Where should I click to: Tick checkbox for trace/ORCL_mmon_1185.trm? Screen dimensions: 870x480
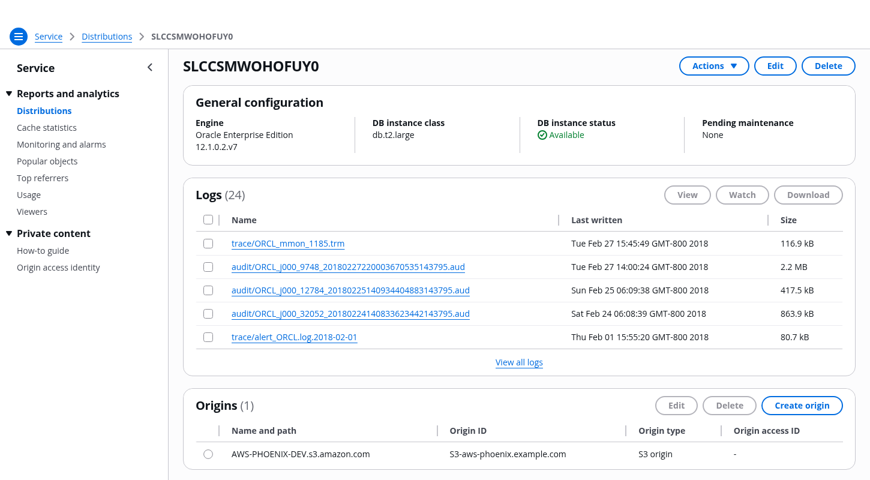208,244
